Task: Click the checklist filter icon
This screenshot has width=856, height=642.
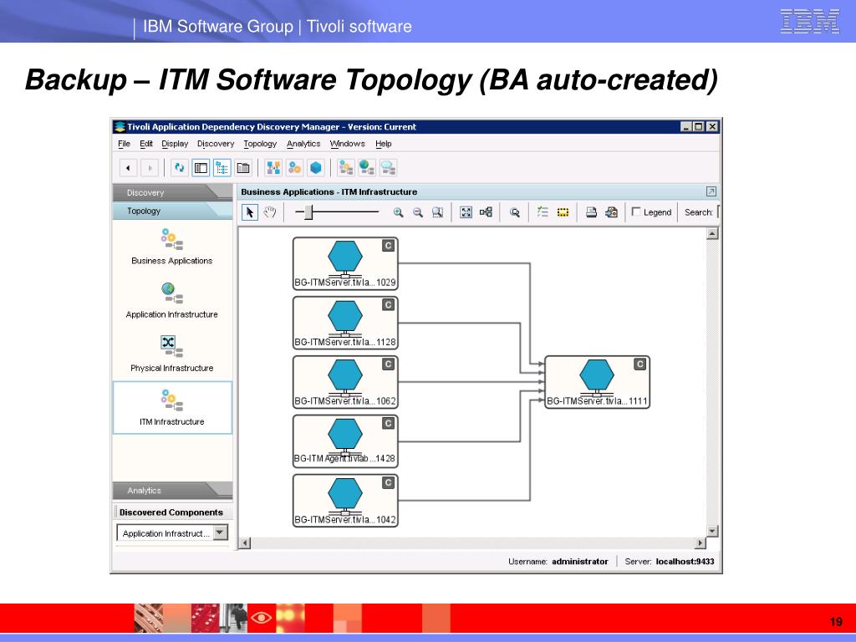Action: [x=542, y=211]
